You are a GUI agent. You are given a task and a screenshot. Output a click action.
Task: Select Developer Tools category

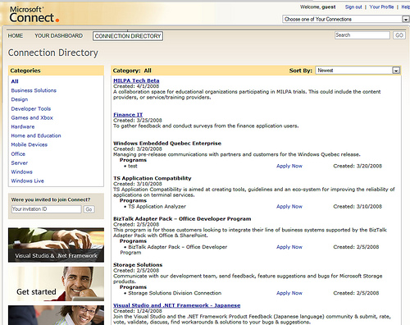(31, 108)
